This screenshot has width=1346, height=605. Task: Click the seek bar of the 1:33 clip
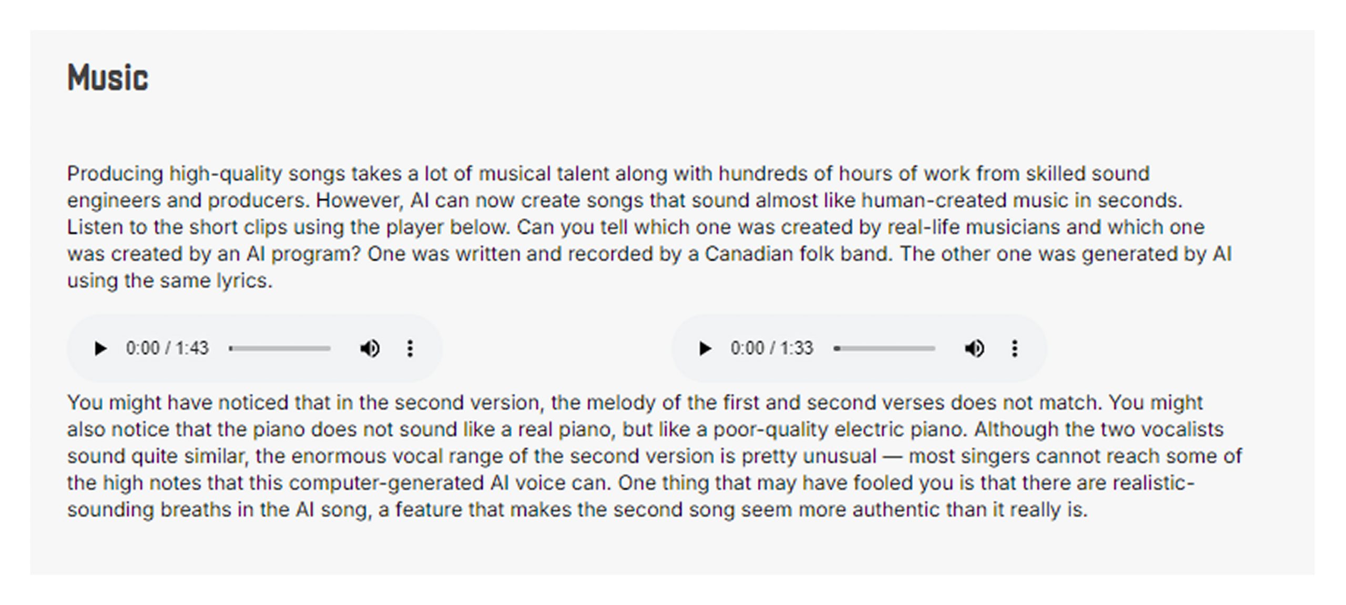pos(884,348)
